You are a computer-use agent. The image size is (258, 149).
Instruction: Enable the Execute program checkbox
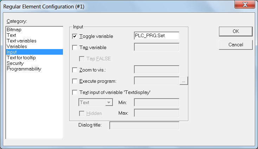[75, 81]
